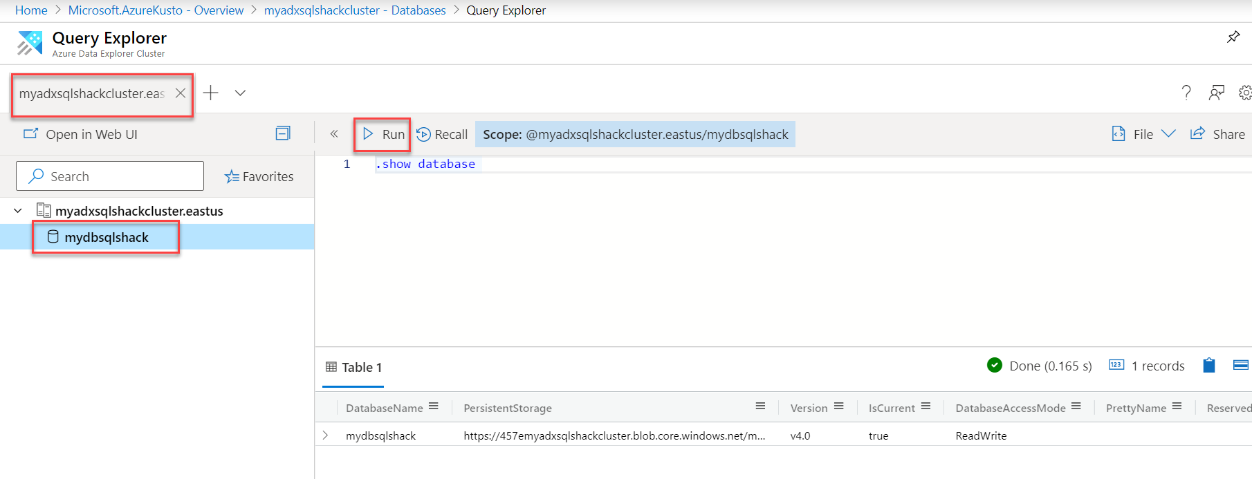Screen dimensions: 1252x479
Task: Open the IsCurrent column menu
Action: (x=926, y=406)
